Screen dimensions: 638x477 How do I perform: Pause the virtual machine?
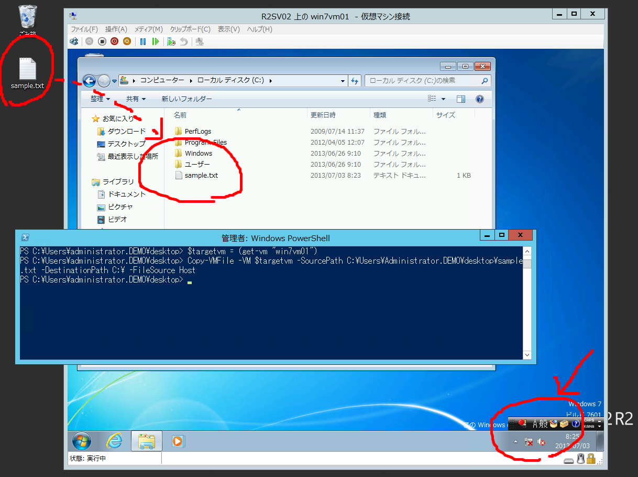tap(142, 41)
